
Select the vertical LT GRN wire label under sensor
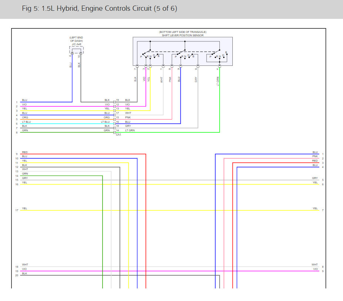218,81
